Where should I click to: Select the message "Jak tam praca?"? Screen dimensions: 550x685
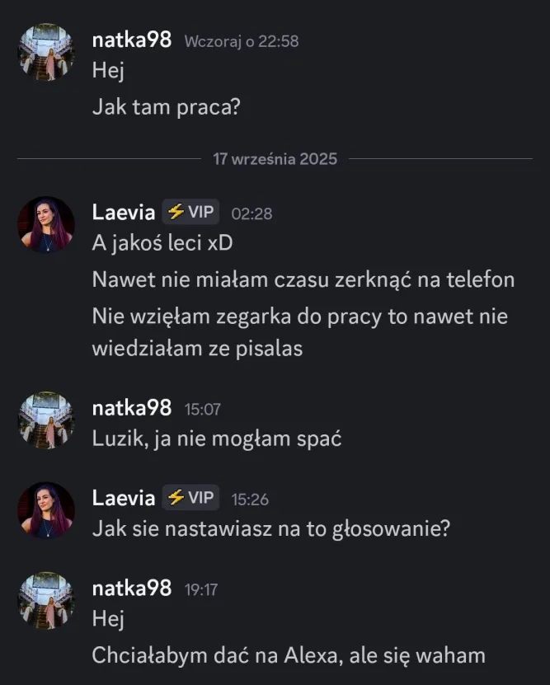click(x=166, y=107)
